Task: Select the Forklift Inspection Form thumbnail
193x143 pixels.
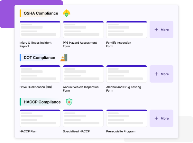Action: click(126, 30)
